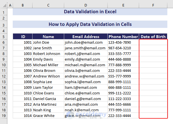Viewport: 173px width, 124px height.
Task: Click the email cell michael.m@email.com
Action: point(86,65)
